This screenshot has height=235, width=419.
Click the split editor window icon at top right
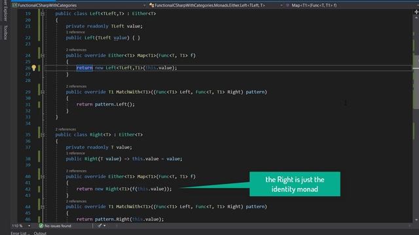pos(416,12)
